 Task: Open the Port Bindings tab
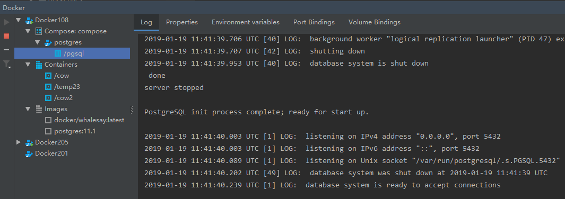point(314,22)
